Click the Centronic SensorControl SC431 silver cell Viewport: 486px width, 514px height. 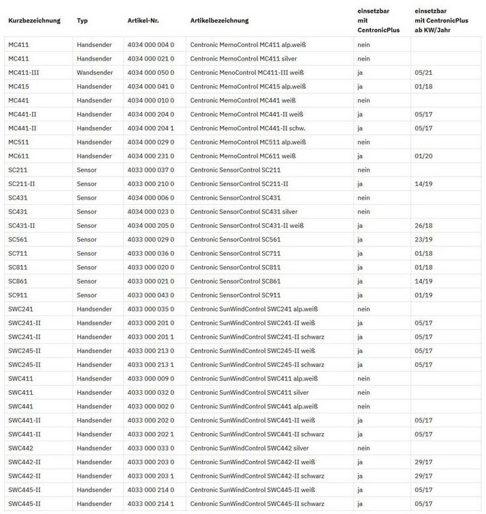pyautogui.click(x=243, y=211)
